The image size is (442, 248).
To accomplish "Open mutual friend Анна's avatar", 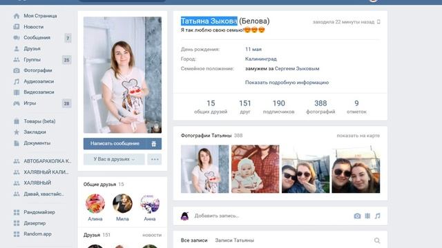I will click(150, 203).
